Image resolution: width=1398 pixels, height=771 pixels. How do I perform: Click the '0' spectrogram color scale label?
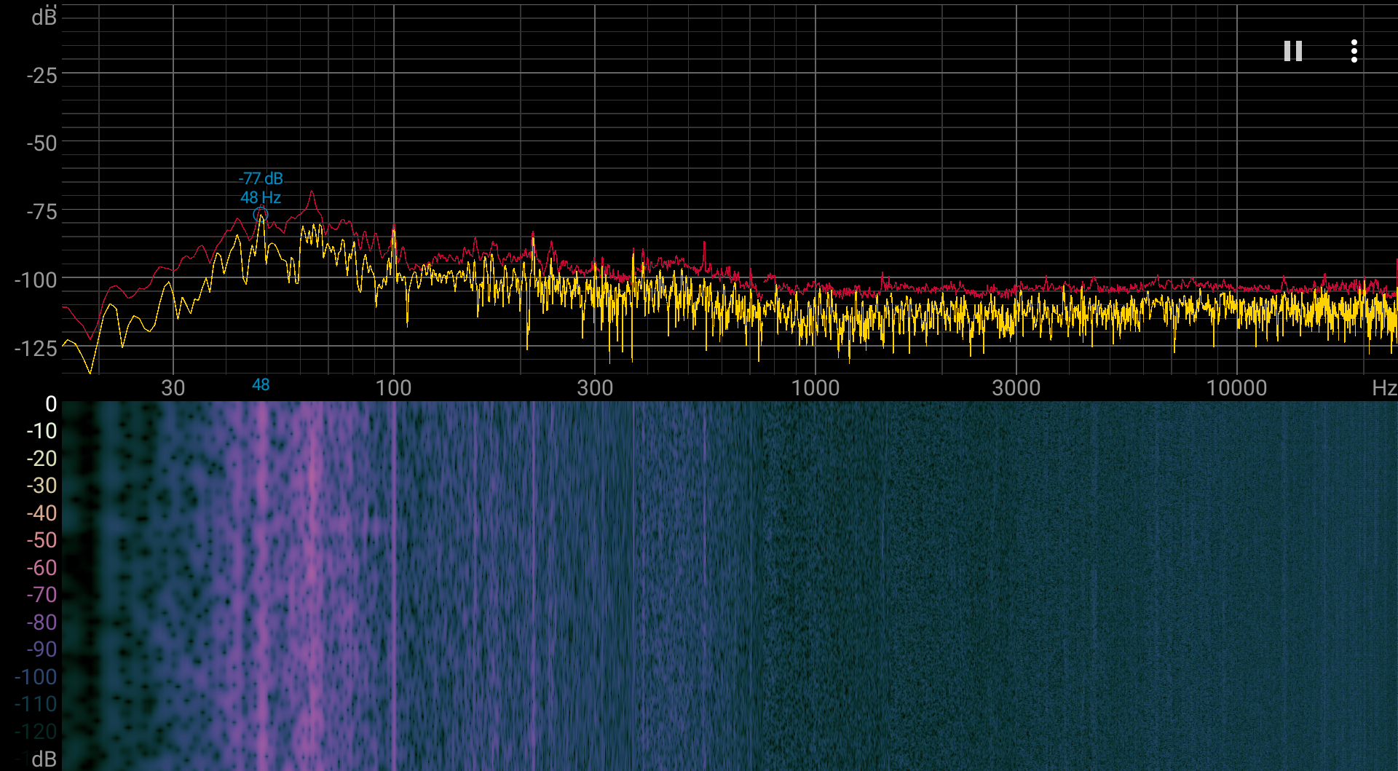[51, 404]
